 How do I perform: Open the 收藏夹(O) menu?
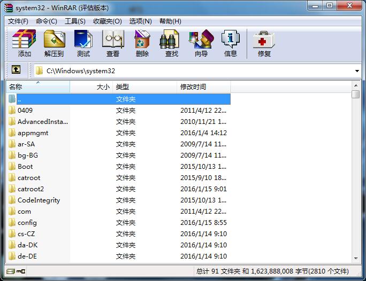click(108, 21)
